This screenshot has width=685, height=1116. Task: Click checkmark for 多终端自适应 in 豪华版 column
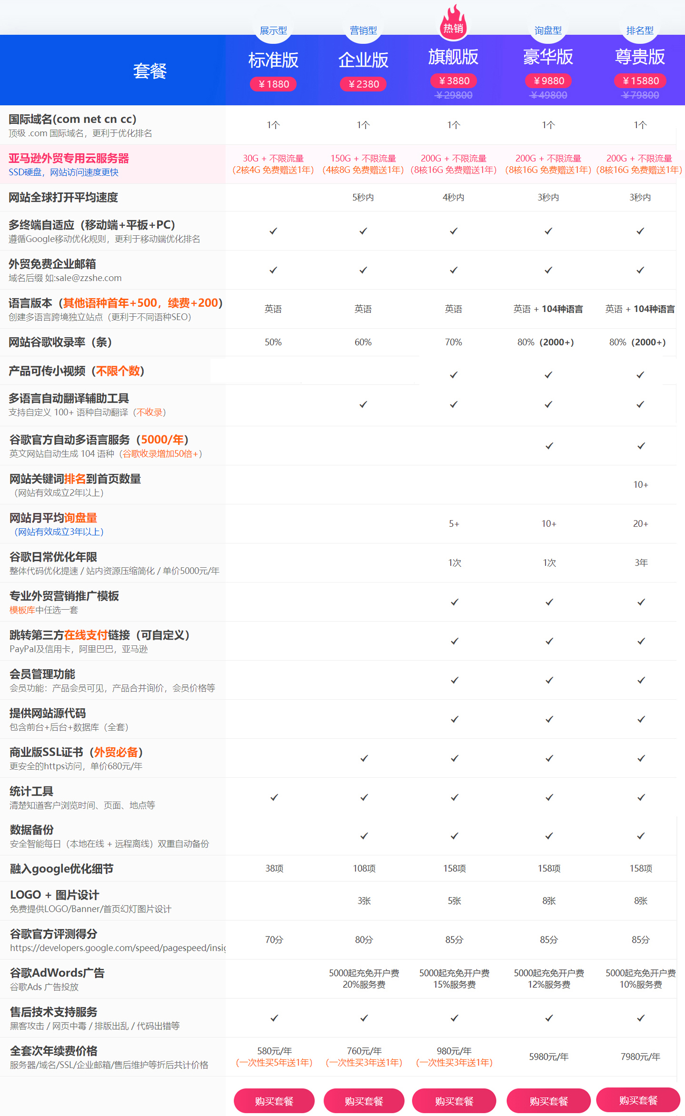point(548,231)
